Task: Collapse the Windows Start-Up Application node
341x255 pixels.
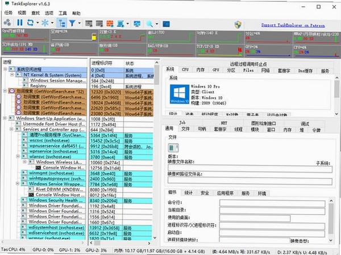Action: [x=5, y=118]
